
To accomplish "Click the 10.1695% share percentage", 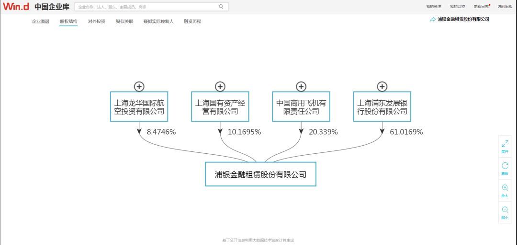I will pyautogui.click(x=244, y=132).
